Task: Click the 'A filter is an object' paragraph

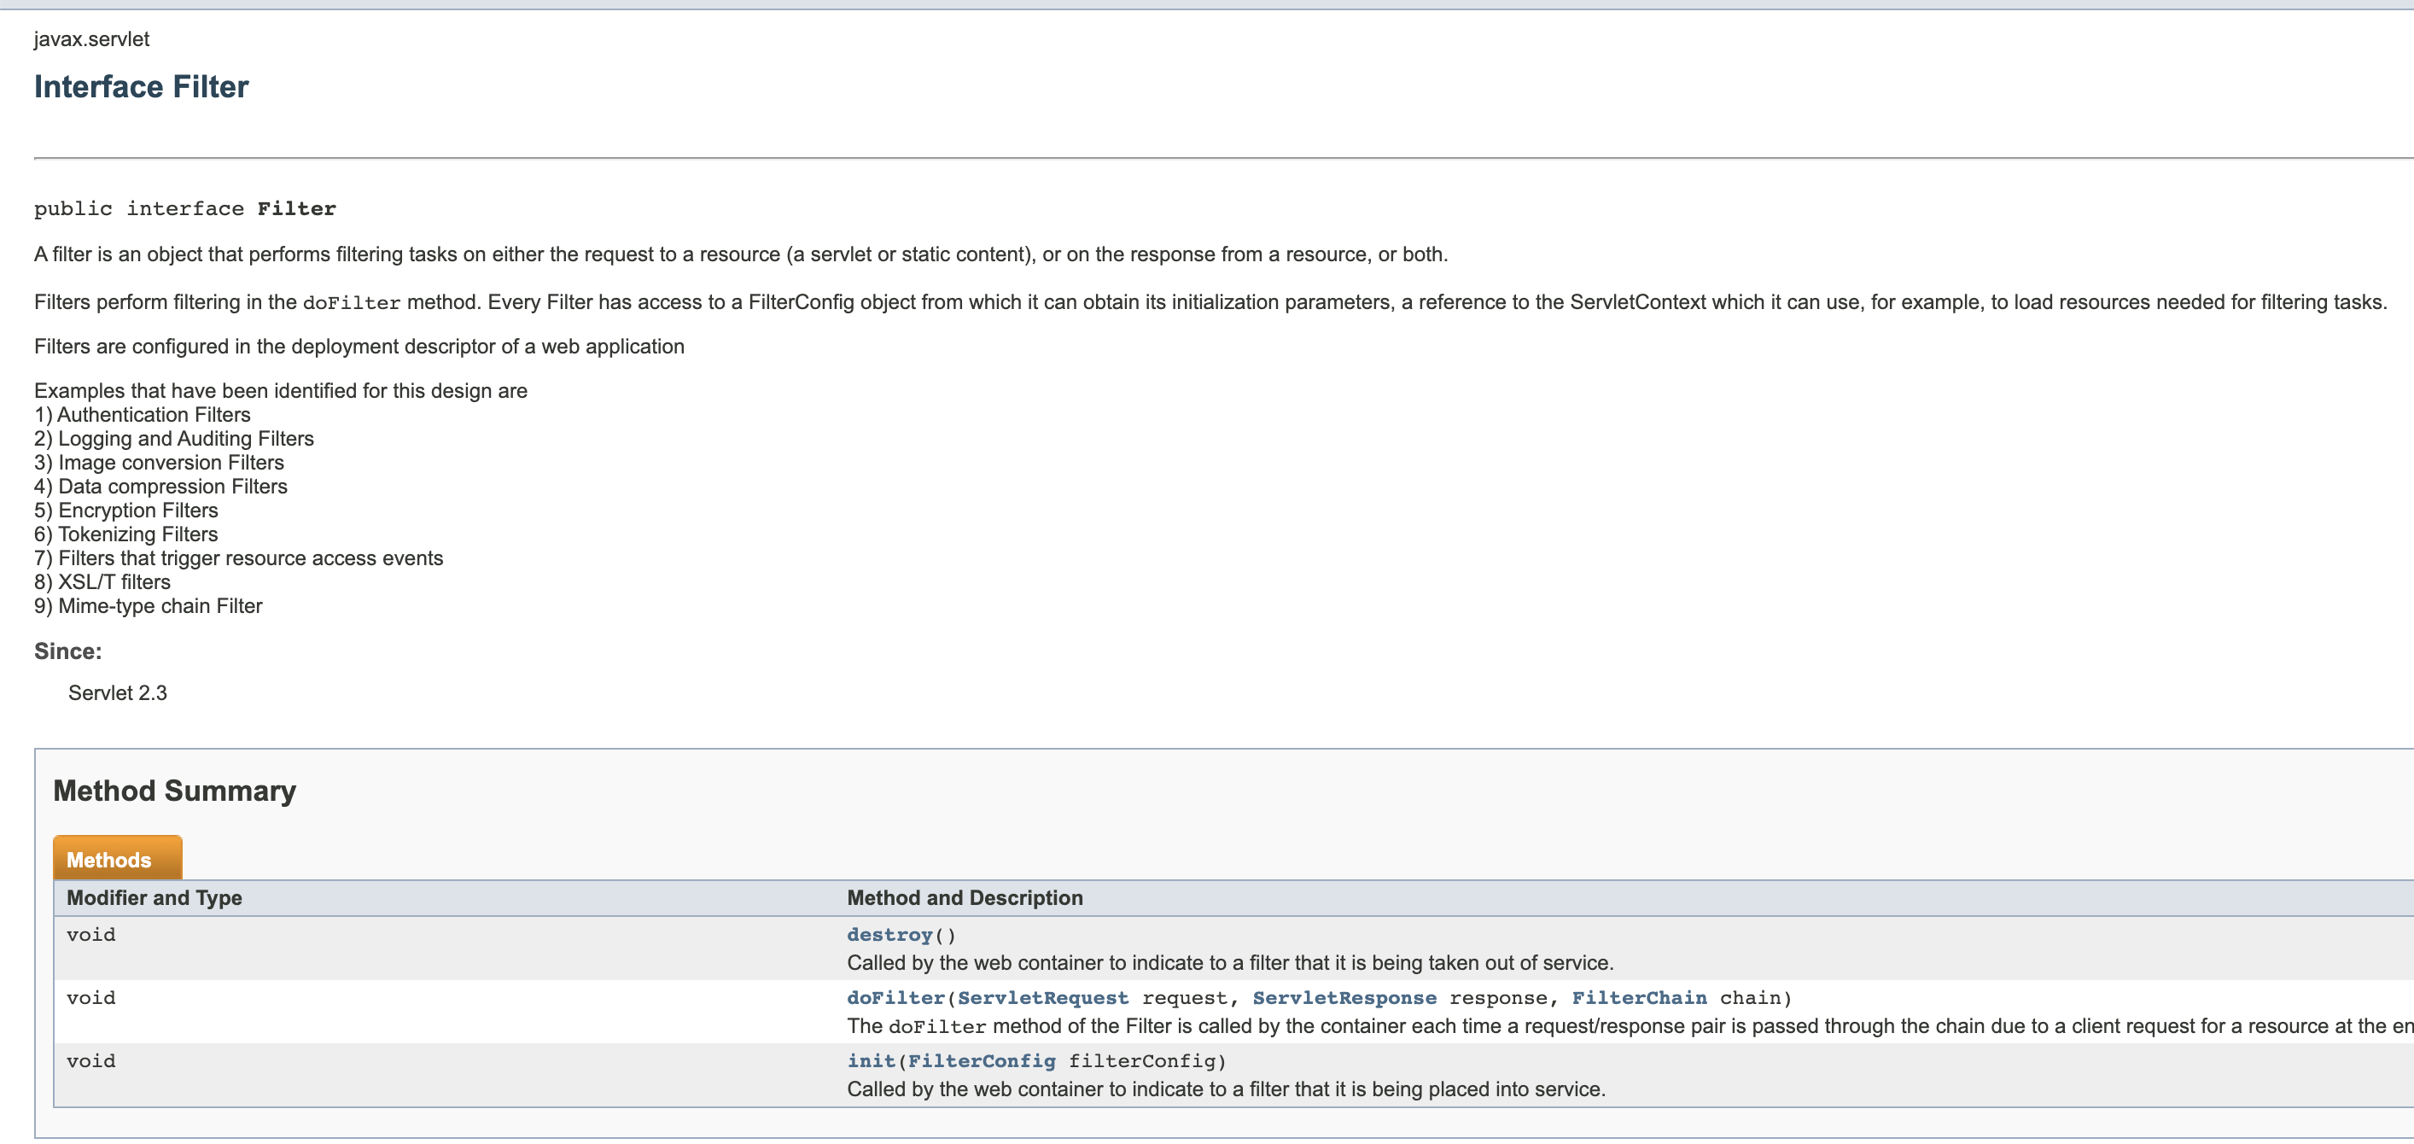Action: pos(741,254)
